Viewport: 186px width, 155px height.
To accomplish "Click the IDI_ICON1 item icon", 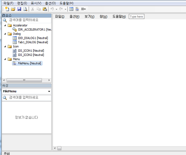I will 15,51.
